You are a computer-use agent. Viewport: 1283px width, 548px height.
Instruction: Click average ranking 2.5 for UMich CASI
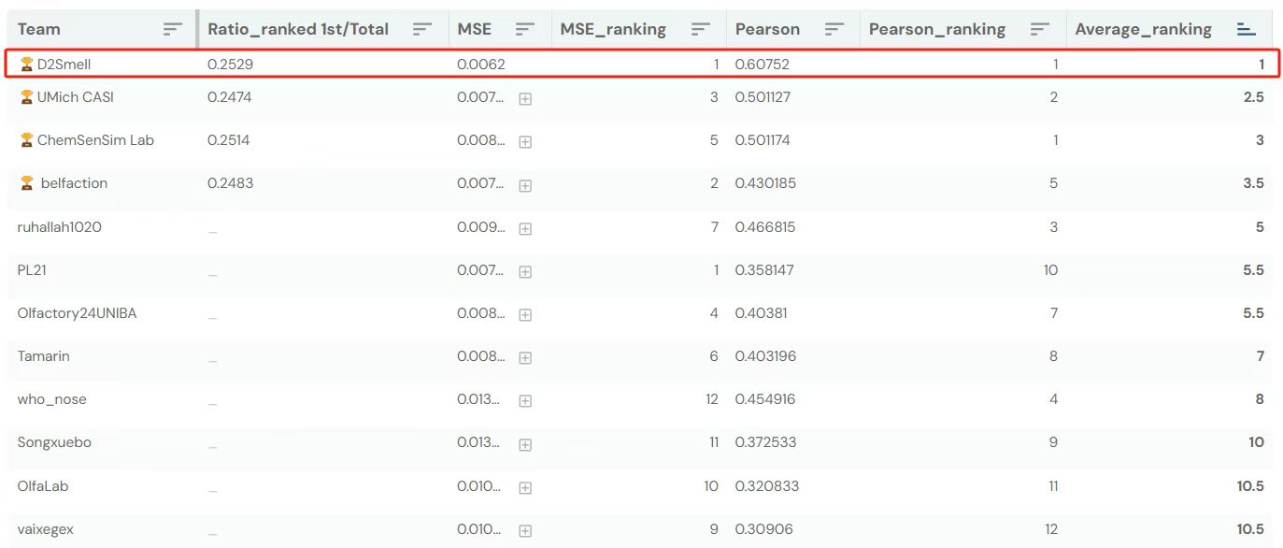(x=1253, y=97)
